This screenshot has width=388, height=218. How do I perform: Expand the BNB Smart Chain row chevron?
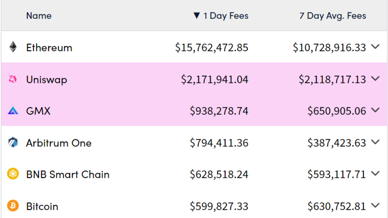point(375,173)
